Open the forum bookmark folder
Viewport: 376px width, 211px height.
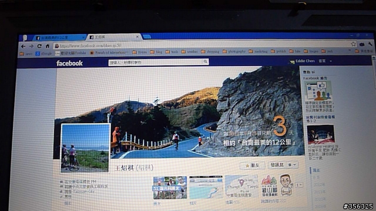(x=139, y=52)
